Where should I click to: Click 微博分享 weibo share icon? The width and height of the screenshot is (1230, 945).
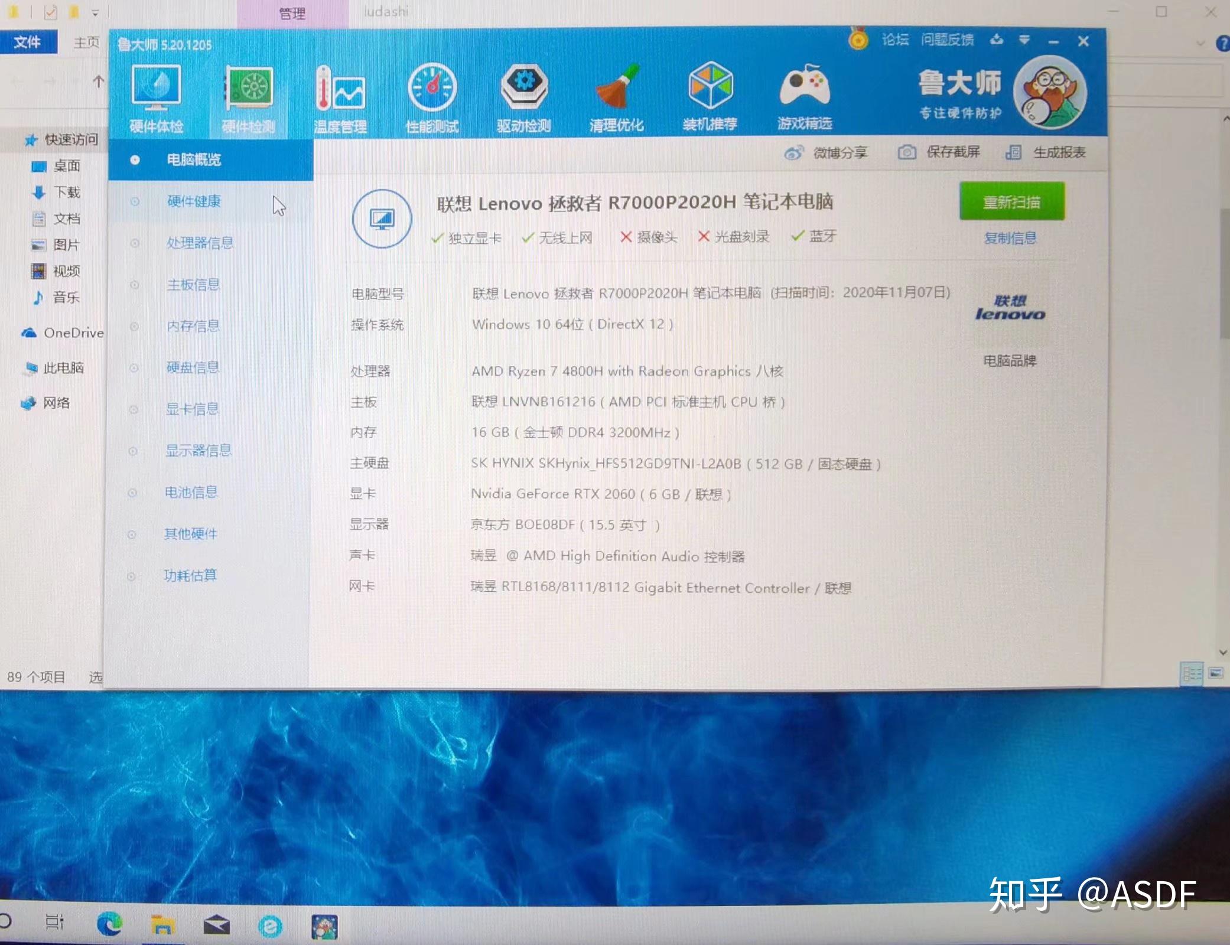pos(793,153)
